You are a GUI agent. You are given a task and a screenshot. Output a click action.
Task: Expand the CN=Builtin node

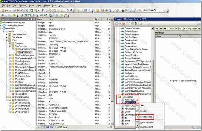10,44
